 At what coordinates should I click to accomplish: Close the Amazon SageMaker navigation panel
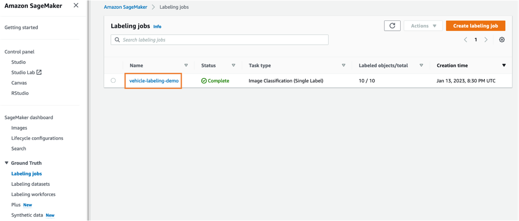[x=76, y=6]
